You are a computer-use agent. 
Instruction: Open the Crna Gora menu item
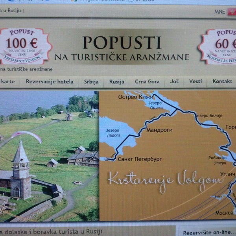pyautogui.click(x=147, y=81)
